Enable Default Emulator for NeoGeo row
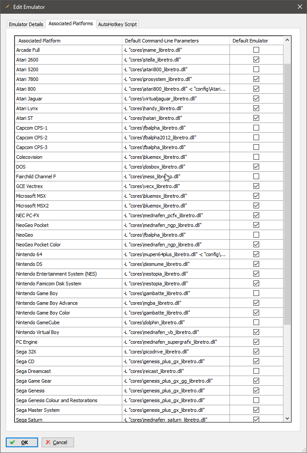Image resolution: width=307 pixels, height=453 pixels. [256, 235]
